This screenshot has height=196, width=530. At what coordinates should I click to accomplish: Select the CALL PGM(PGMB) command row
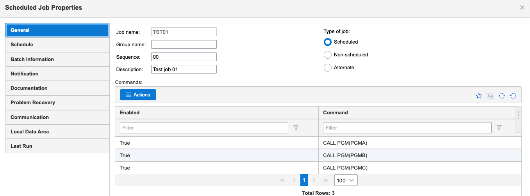(345, 156)
